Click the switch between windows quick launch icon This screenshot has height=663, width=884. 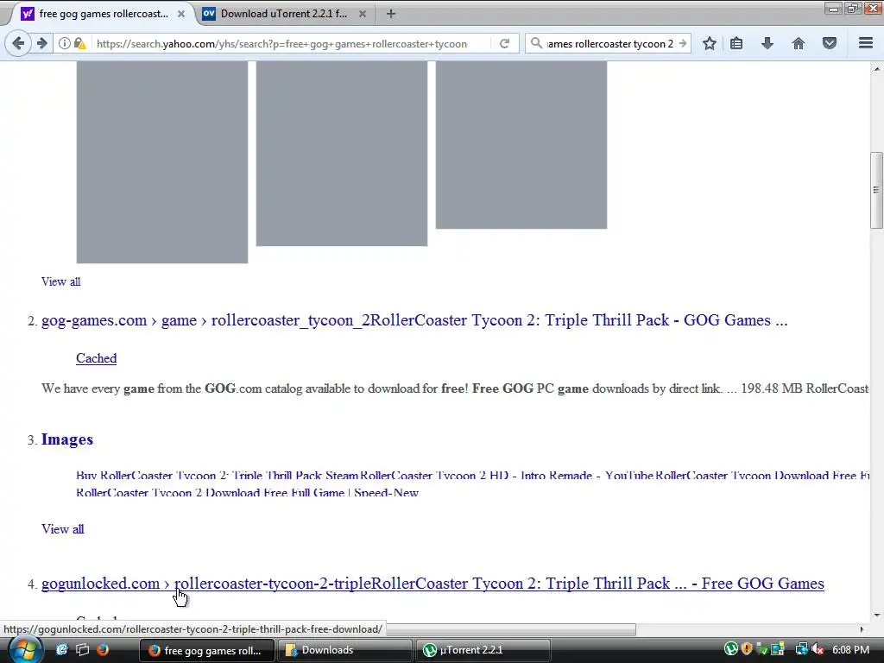82,650
